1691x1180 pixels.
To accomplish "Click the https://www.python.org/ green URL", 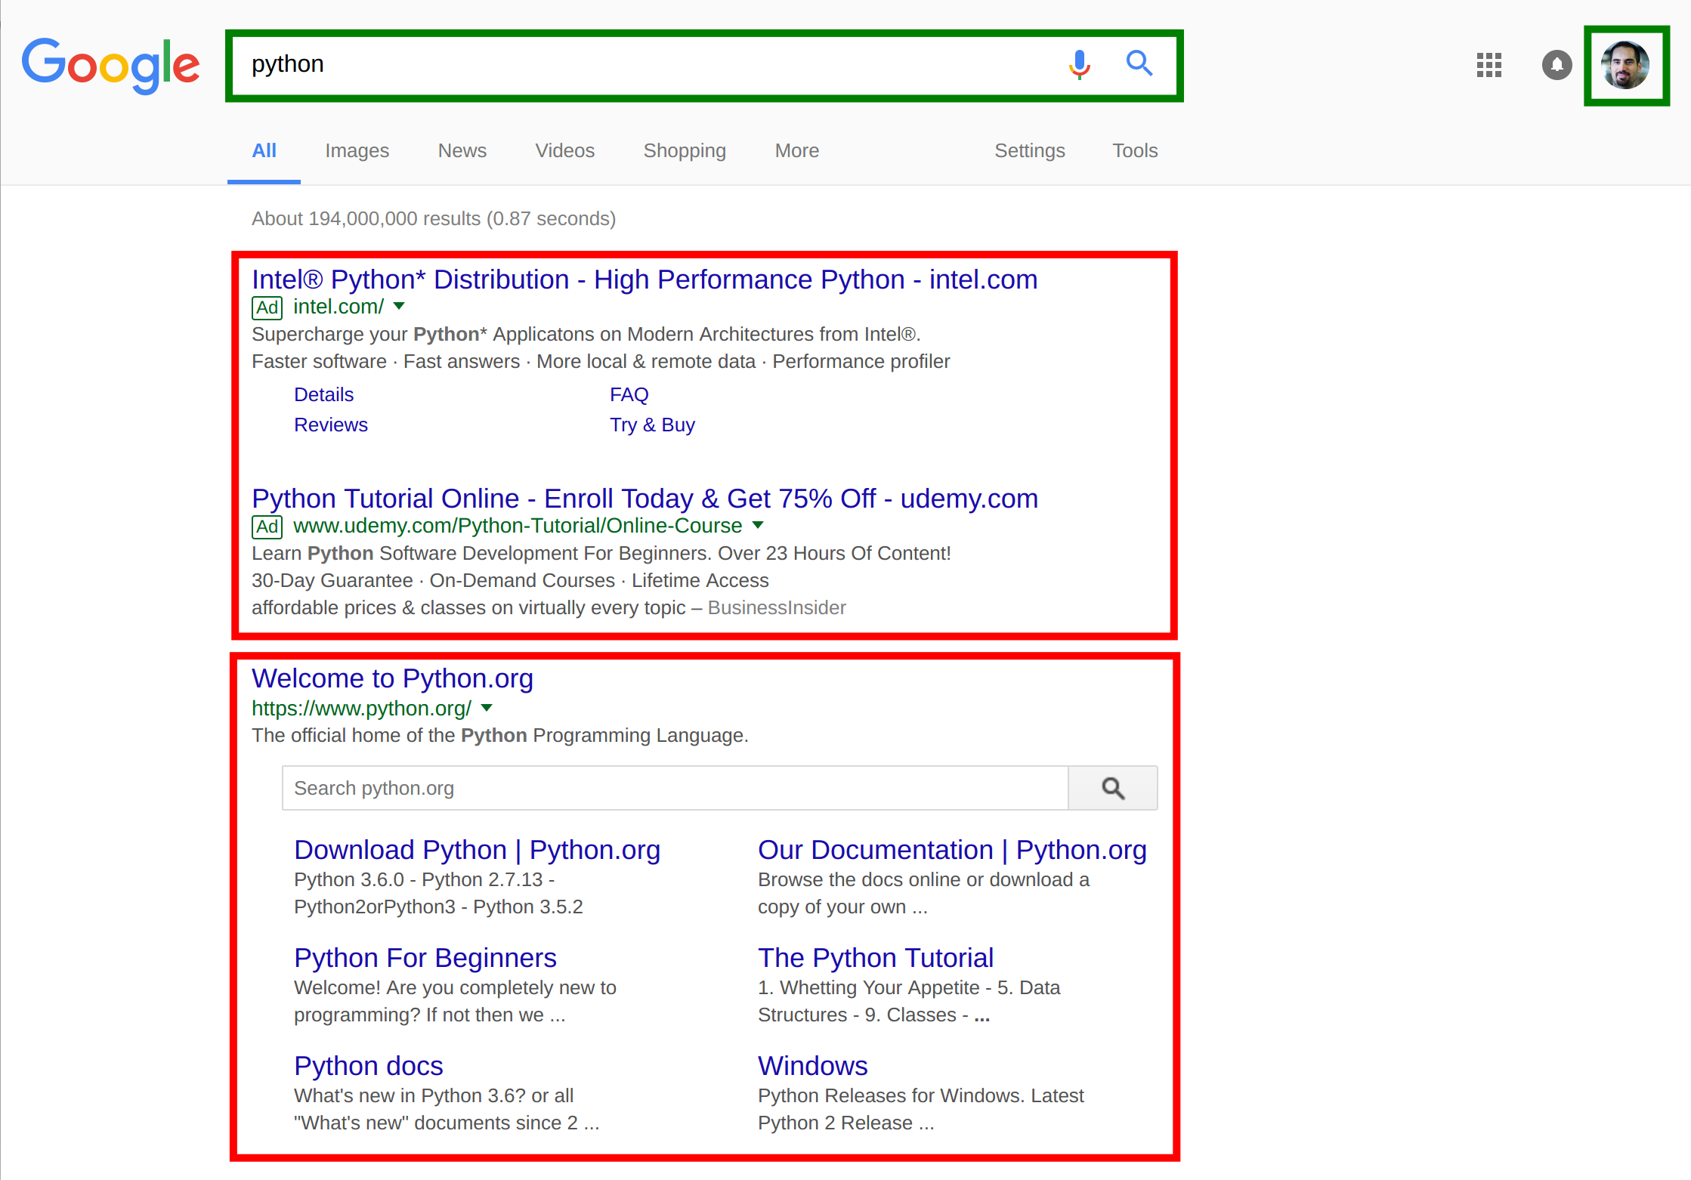I will pos(361,709).
